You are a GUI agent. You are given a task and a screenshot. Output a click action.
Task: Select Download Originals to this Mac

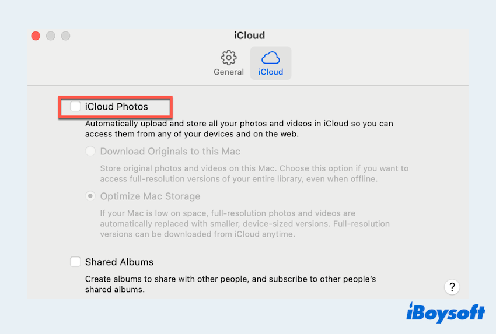90,151
